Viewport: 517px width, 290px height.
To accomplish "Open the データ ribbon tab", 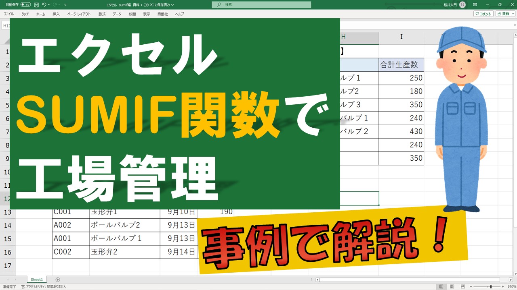I will 117,14.
